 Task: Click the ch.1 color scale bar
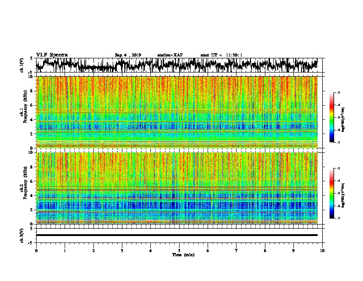pos(332,118)
